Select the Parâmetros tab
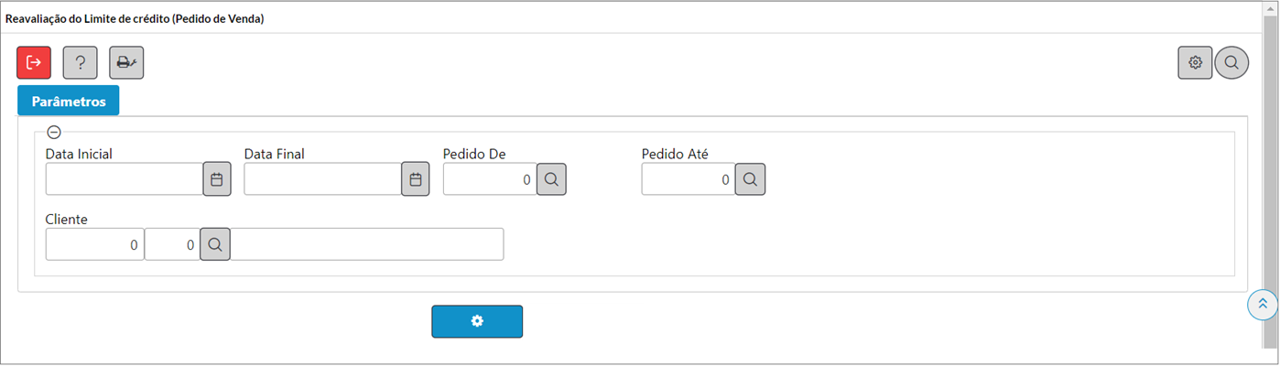This screenshot has width=1280, height=366. click(68, 101)
